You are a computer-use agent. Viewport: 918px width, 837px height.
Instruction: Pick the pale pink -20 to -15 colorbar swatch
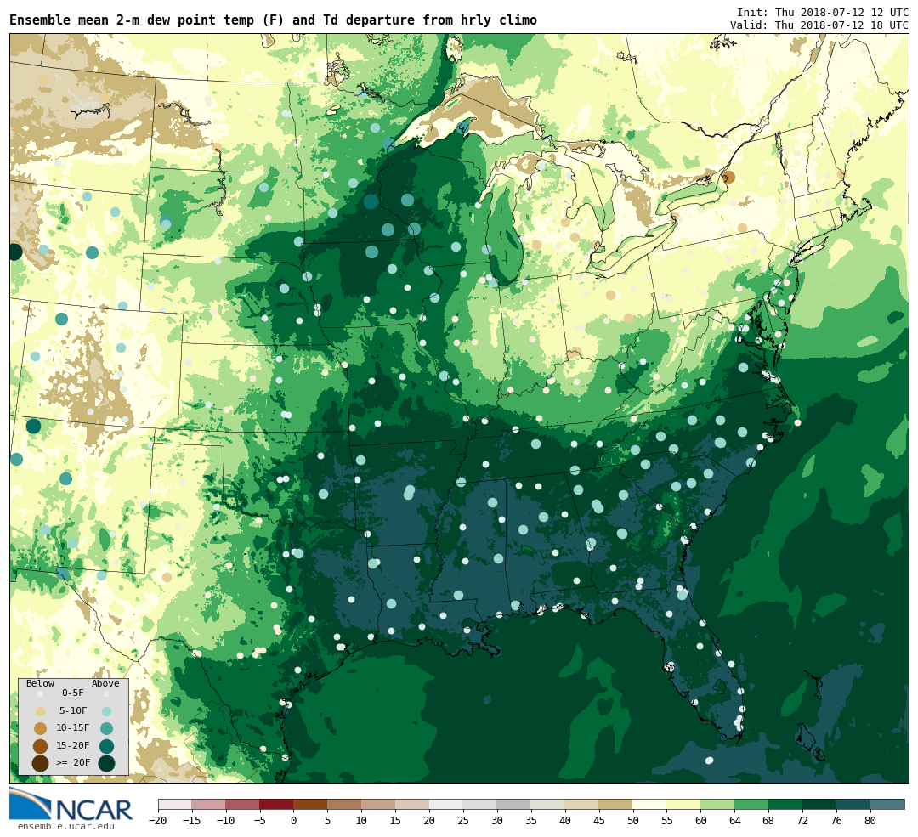coord(174,804)
